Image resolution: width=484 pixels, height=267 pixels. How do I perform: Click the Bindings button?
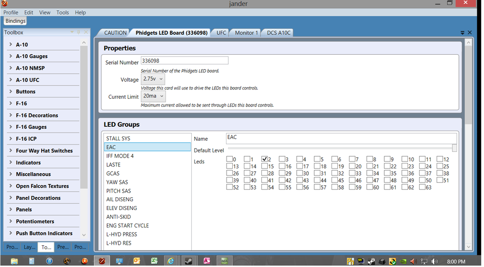[15, 21]
